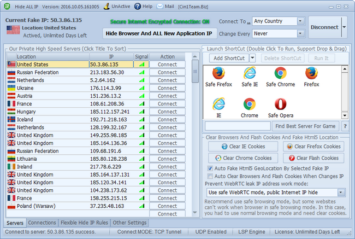Image resolution: width=355 pixels, height=239 pixels.
Task: Click the server list scrollbar thumb
Action: click(x=195, y=72)
